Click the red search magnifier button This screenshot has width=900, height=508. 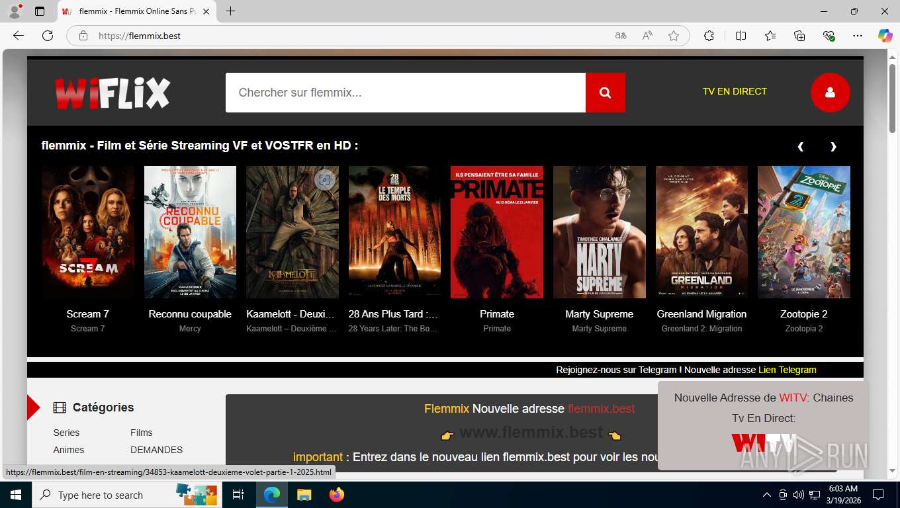[605, 93]
